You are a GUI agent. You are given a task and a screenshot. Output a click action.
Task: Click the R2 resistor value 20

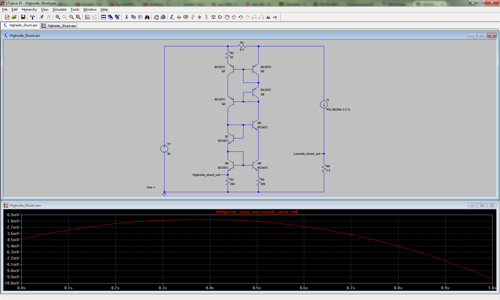pyautogui.click(x=232, y=57)
